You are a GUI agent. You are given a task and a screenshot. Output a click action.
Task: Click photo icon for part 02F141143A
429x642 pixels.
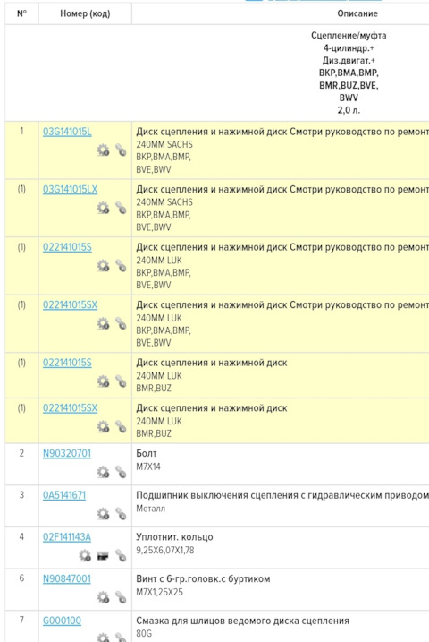point(103,556)
